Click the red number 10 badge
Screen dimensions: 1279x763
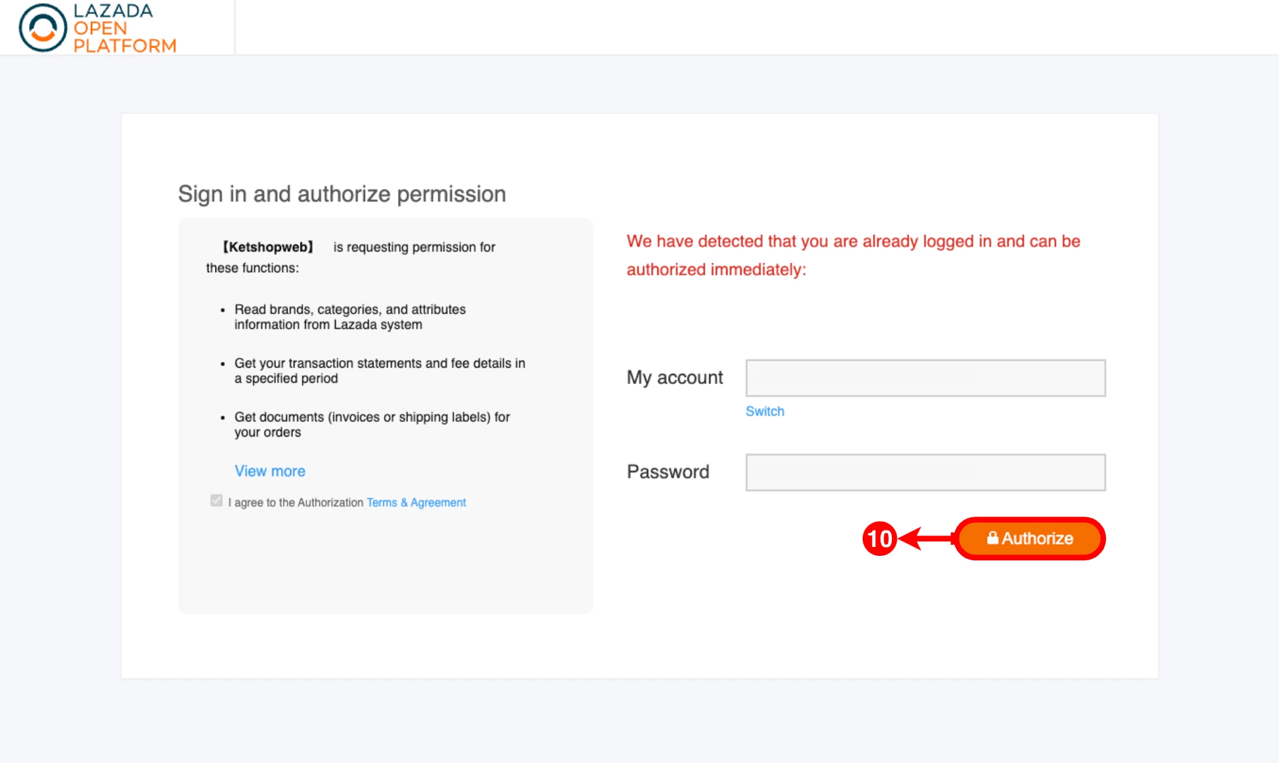pos(879,539)
